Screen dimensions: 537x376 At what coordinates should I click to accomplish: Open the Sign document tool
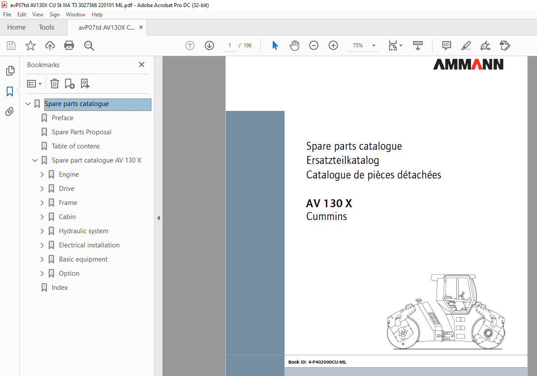point(486,46)
